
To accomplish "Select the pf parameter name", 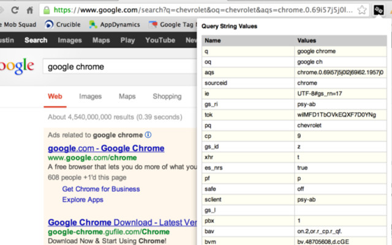I will coord(207,178).
